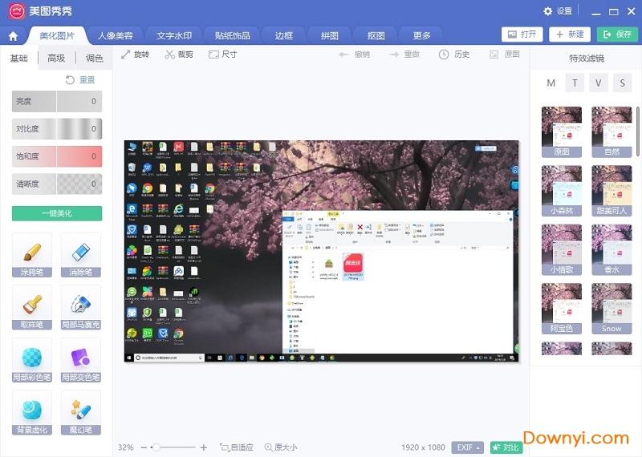
Task: Click the zoom slider handle
Action: click(156, 447)
